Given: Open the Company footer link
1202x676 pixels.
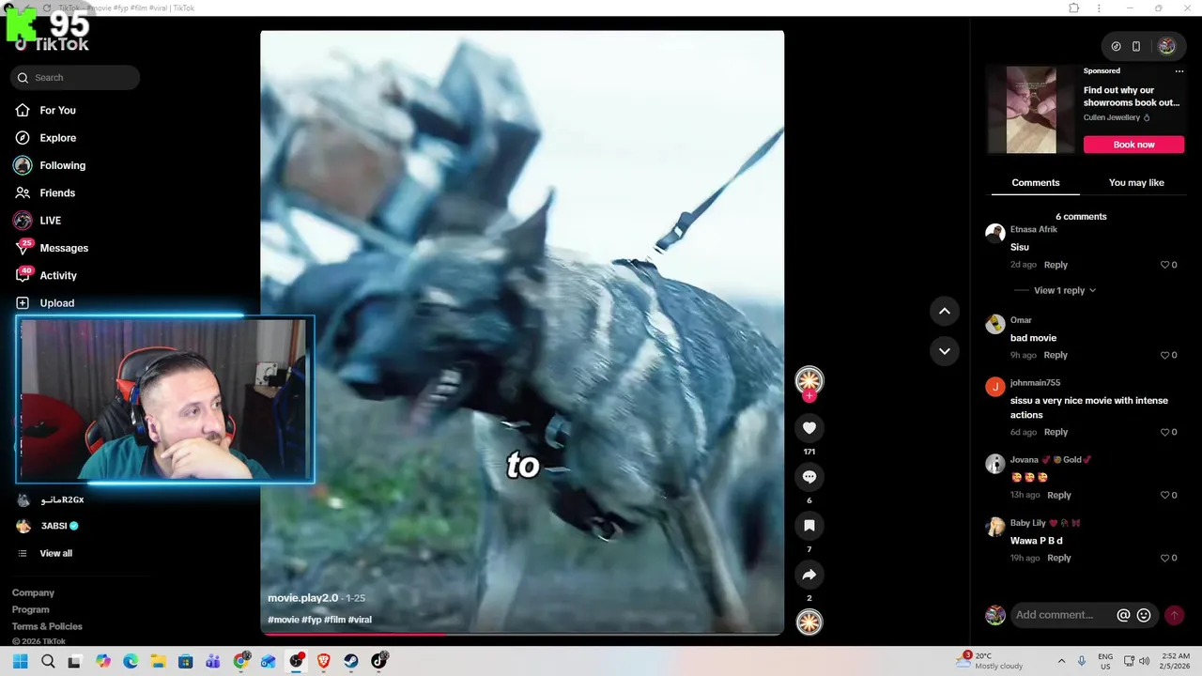Looking at the screenshot, I should (33, 592).
